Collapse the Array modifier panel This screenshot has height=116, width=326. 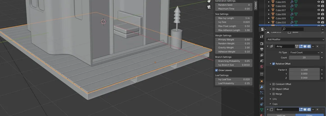click(x=268, y=46)
